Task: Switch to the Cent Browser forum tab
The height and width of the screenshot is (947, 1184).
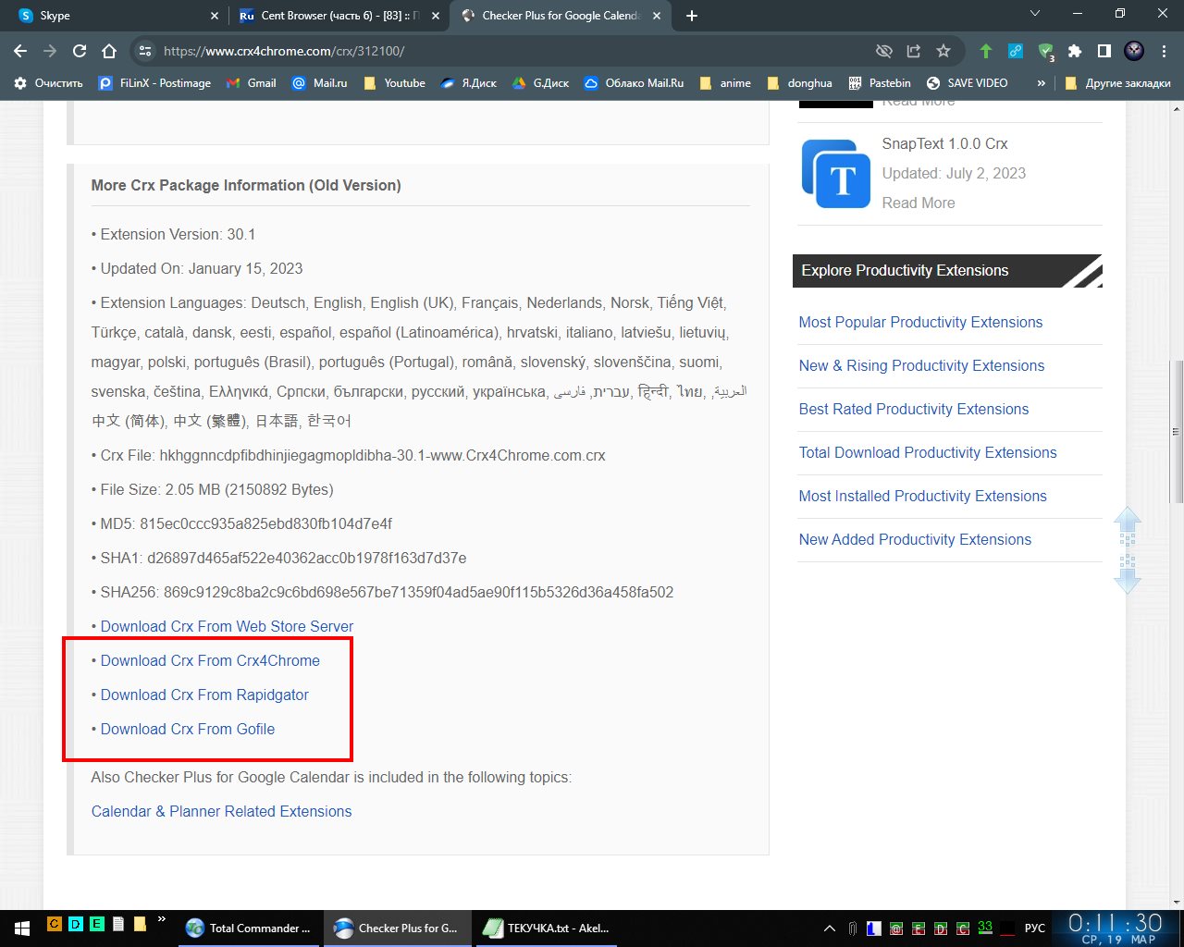Action: click(x=339, y=16)
